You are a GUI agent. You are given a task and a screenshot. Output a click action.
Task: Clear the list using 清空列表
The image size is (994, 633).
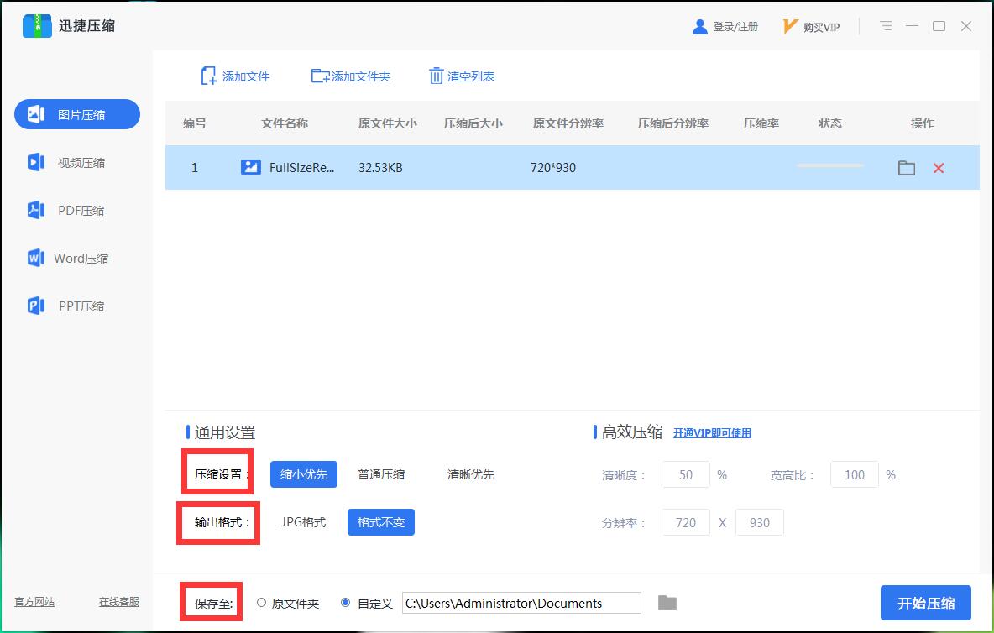pyautogui.click(x=462, y=76)
